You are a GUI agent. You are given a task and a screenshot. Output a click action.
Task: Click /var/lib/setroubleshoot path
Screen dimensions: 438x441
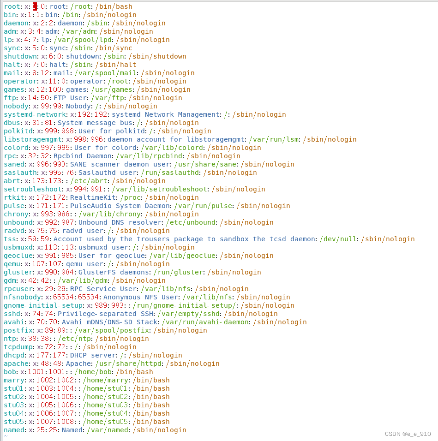click(160, 189)
